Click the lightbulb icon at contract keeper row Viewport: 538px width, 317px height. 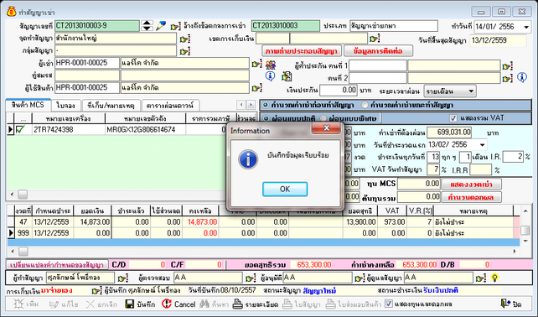point(494,278)
